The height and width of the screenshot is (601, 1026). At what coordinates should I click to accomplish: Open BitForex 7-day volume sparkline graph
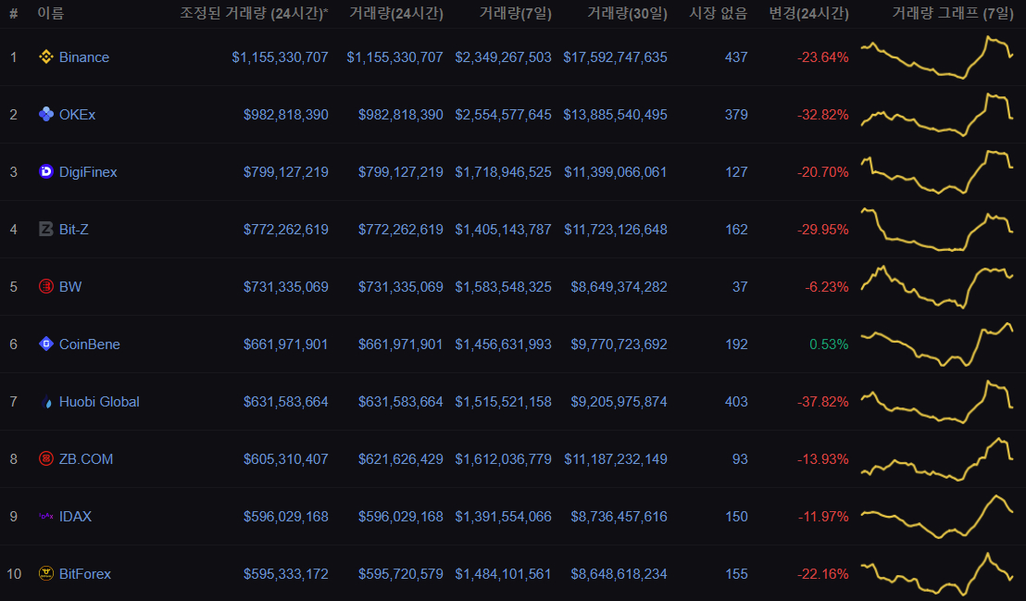(x=937, y=574)
